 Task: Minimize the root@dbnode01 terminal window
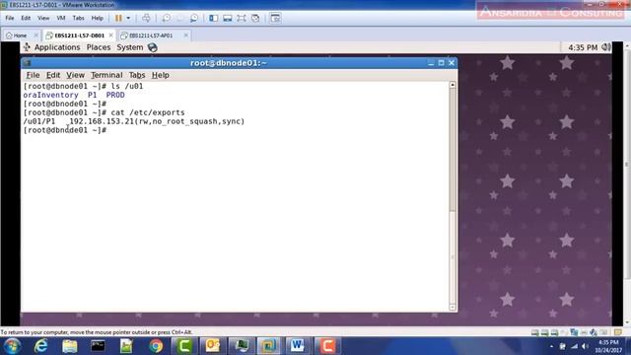[431, 63]
